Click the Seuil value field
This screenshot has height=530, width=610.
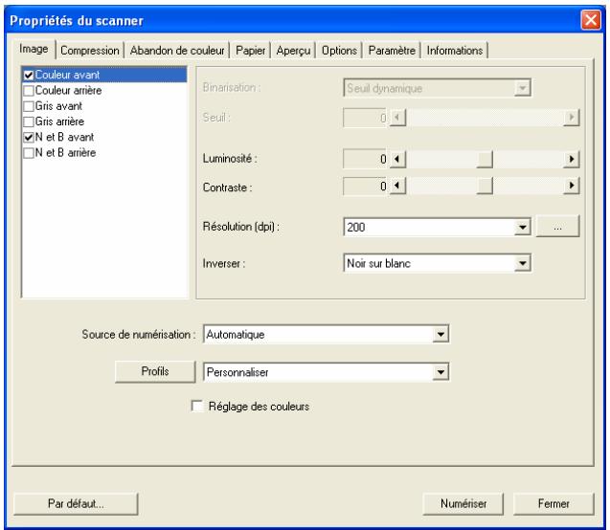point(365,118)
